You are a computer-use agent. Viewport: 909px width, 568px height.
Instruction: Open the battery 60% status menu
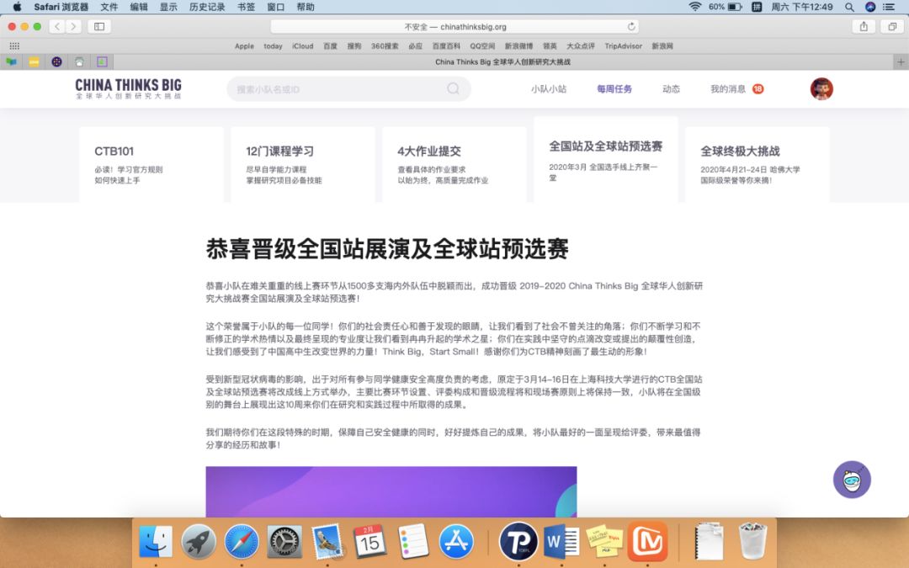pos(724,7)
